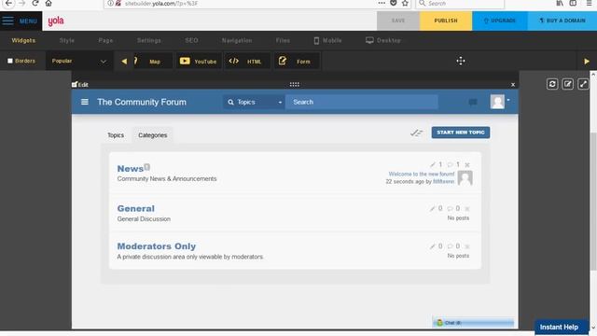Click START NEW TOPIC button

click(x=461, y=133)
